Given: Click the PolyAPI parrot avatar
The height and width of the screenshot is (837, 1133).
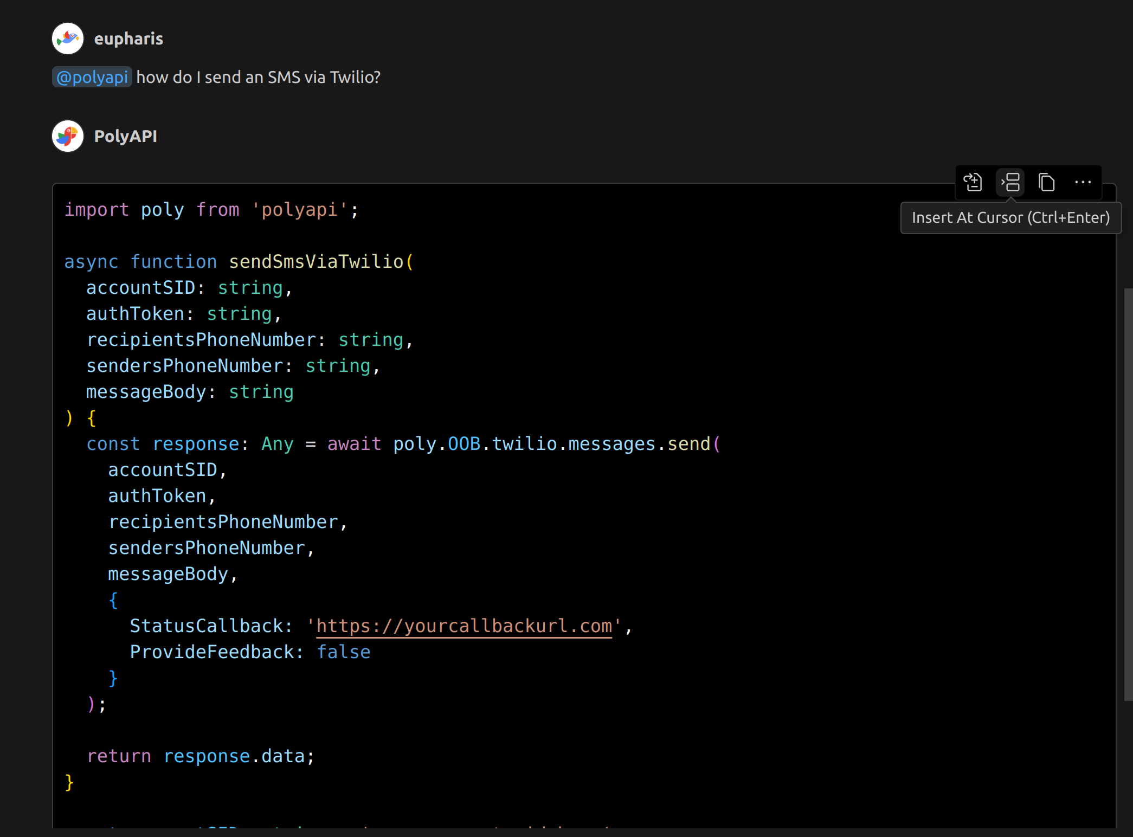Looking at the screenshot, I should pyautogui.click(x=68, y=136).
